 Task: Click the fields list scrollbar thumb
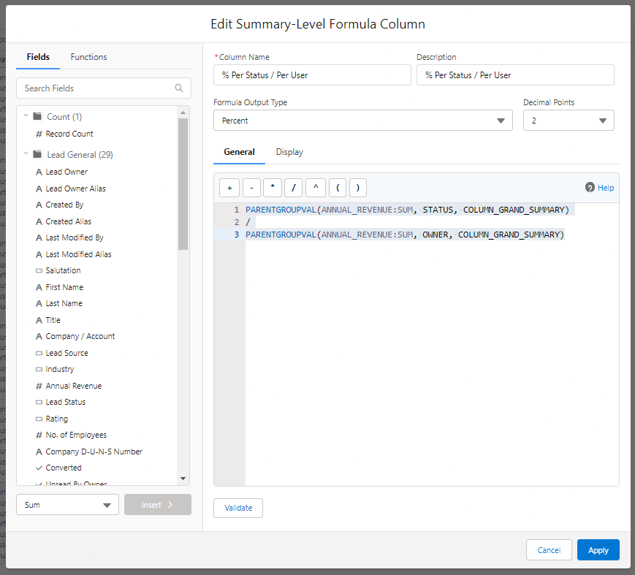pos(183,184)
